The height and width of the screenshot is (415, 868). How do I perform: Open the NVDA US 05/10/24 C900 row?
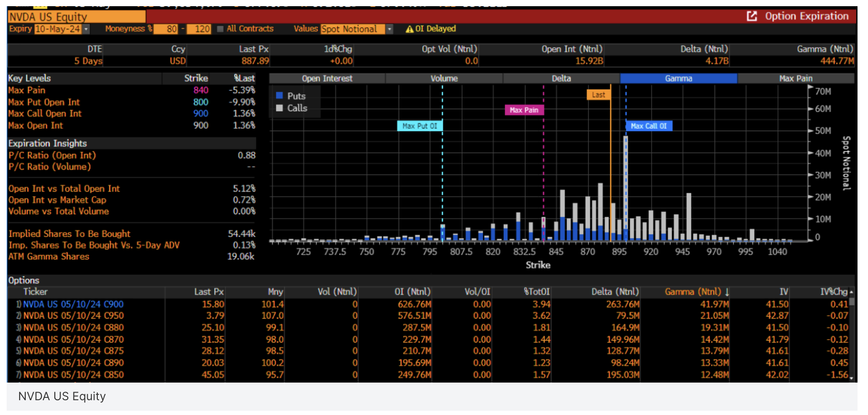click(429, 304)
